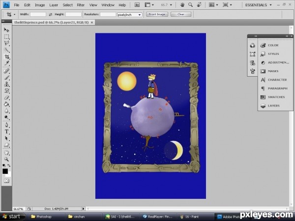Image resolution: width=295 pixels, height=221 pixels.
Task: Select the Crop tool in toolbox
Action: coord(6,56)
